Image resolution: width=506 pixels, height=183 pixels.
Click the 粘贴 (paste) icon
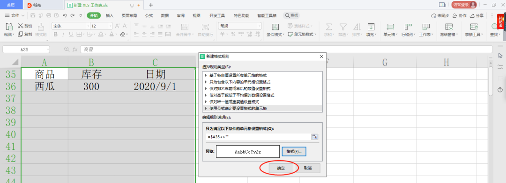click(x=9, y=26)
